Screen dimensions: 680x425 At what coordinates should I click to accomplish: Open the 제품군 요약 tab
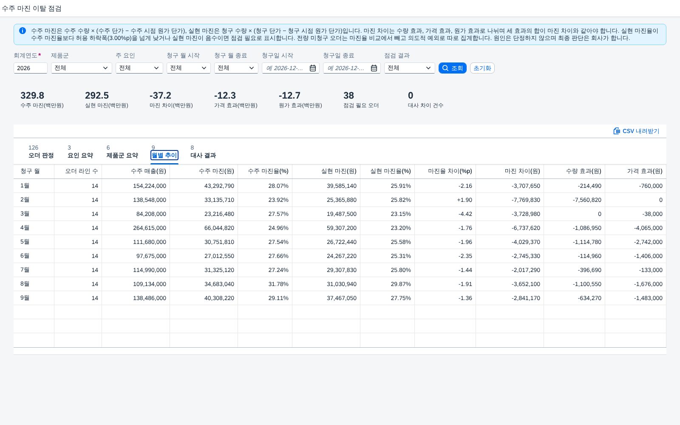[122, 152]
